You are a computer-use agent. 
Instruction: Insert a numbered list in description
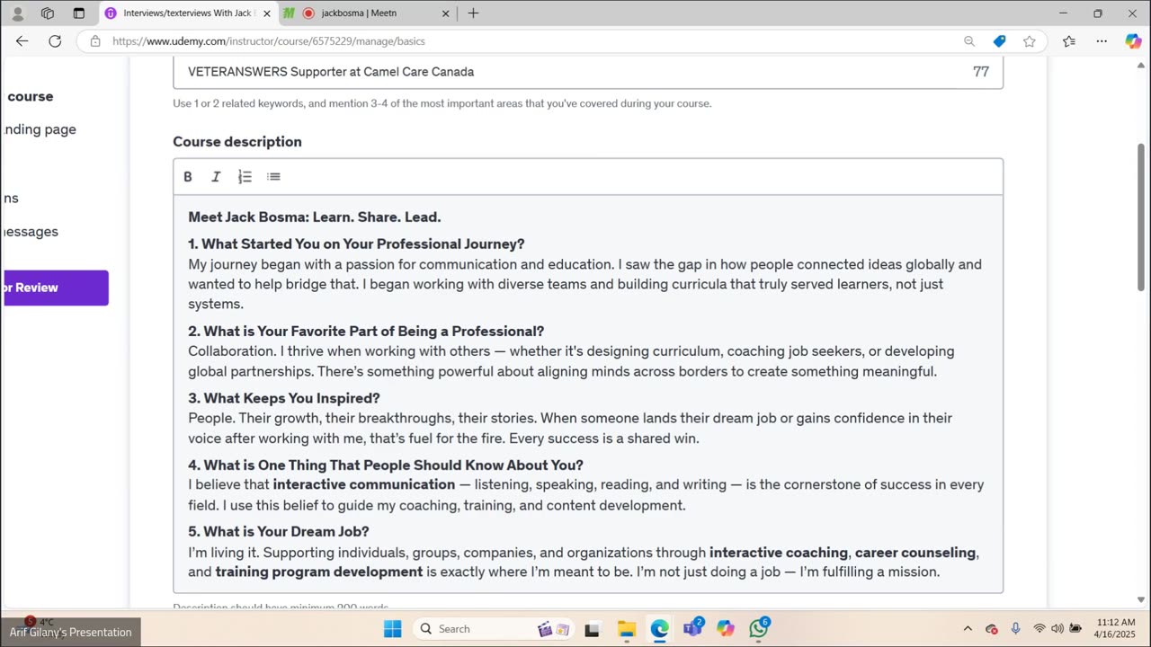tap(245, 177)
